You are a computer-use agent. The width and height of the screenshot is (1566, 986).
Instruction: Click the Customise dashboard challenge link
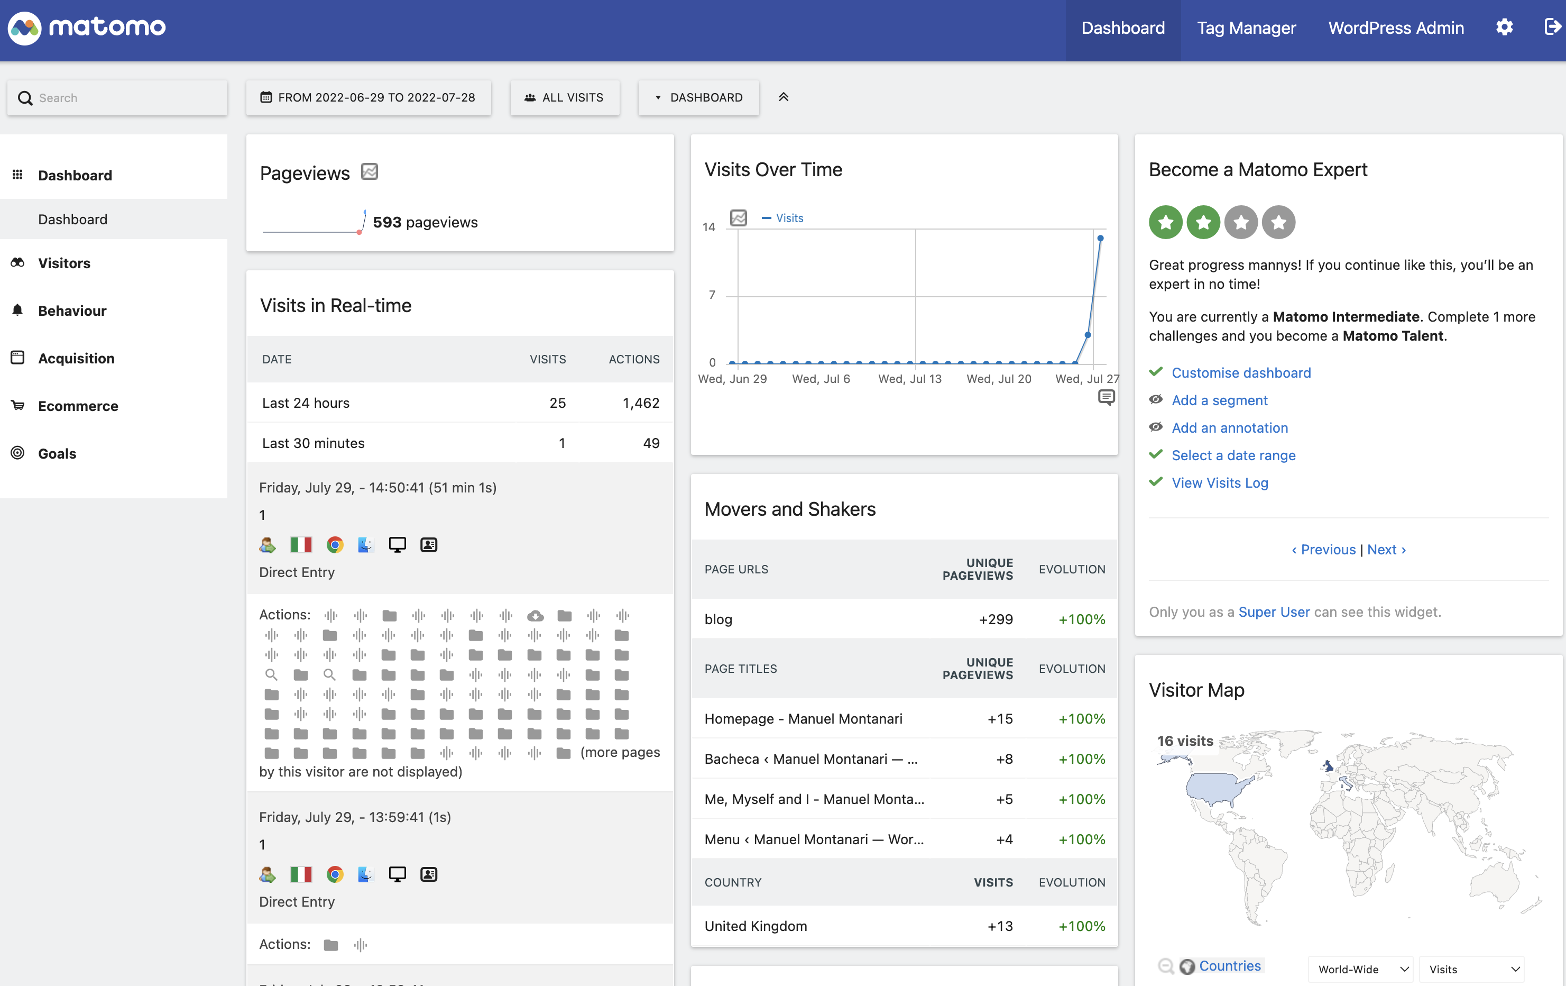(1241, 372)
